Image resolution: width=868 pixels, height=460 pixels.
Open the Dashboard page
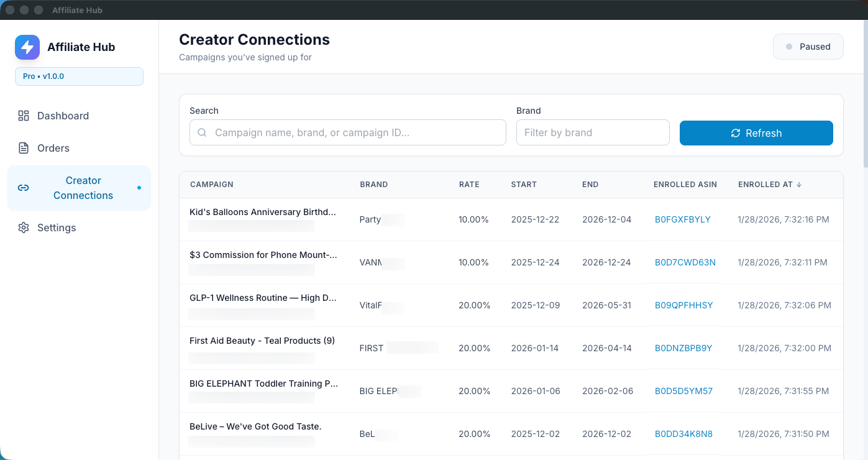(63, 116)
